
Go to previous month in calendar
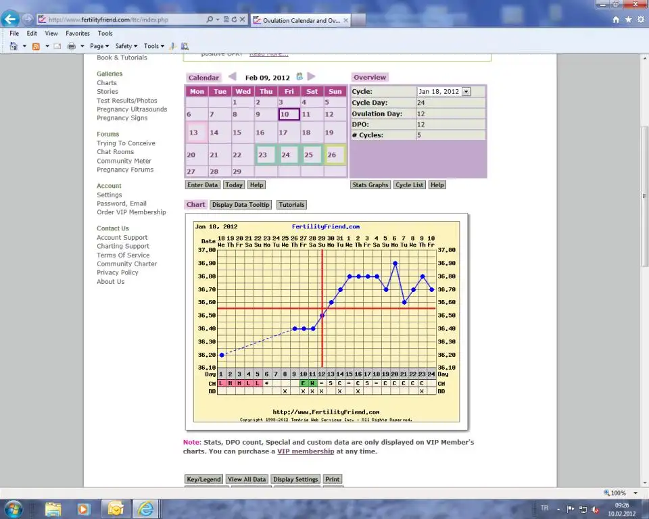tap(232, 77)
